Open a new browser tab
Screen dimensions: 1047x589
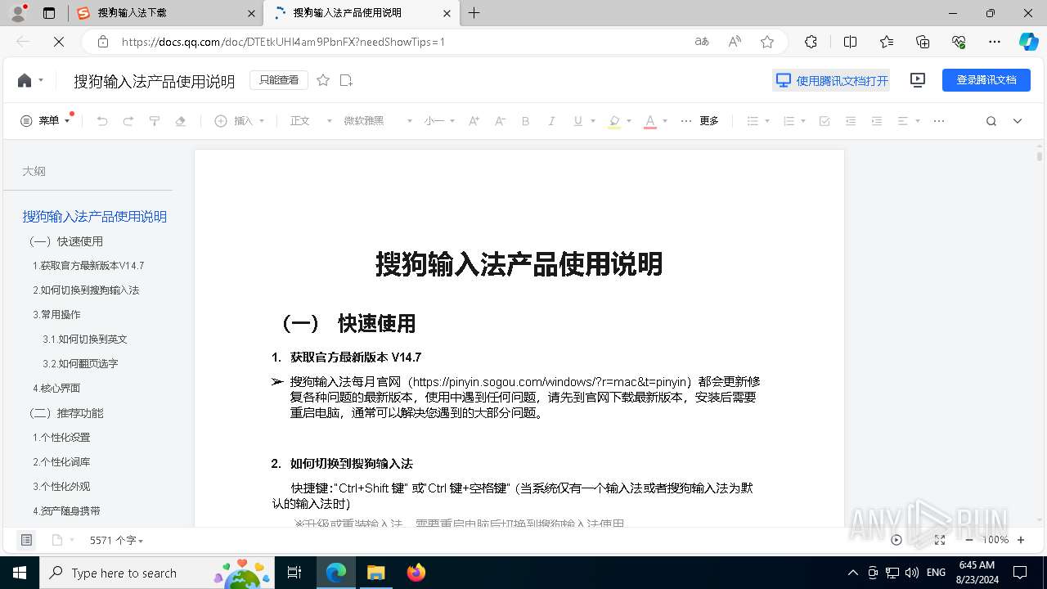click(x=474, y=13)
